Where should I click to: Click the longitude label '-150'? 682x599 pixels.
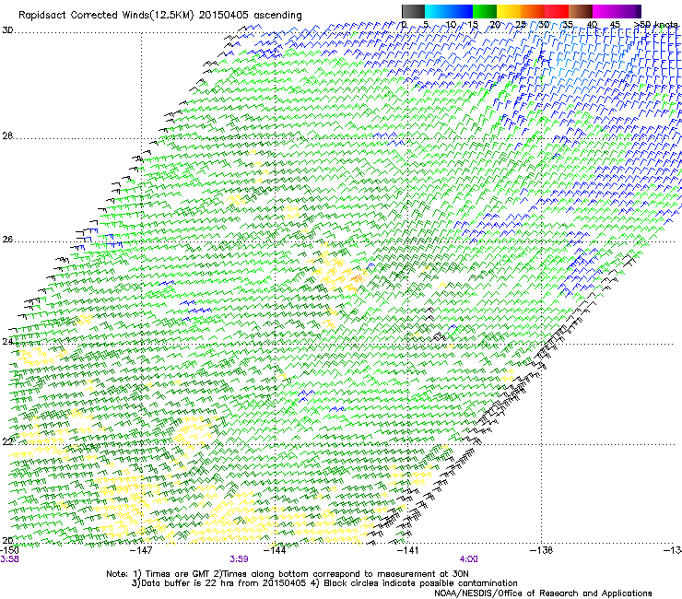click(x=9, y=550)
